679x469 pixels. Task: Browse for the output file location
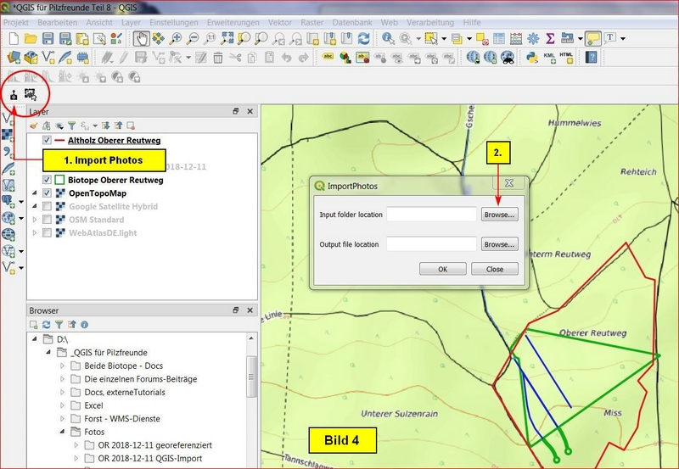pos(499,244)
